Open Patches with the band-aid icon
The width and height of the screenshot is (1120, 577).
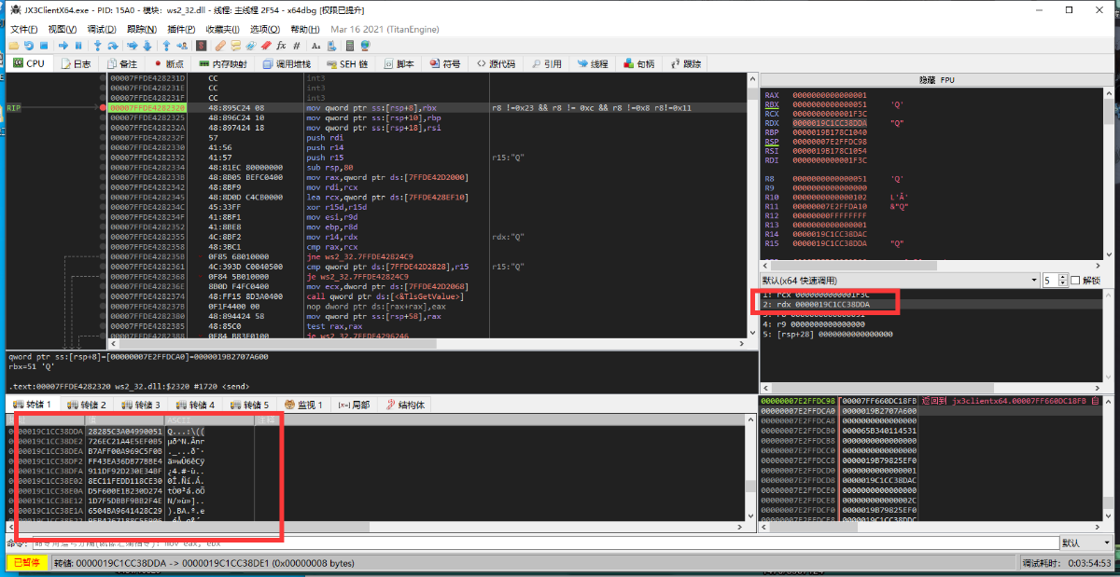click(220, 45)
